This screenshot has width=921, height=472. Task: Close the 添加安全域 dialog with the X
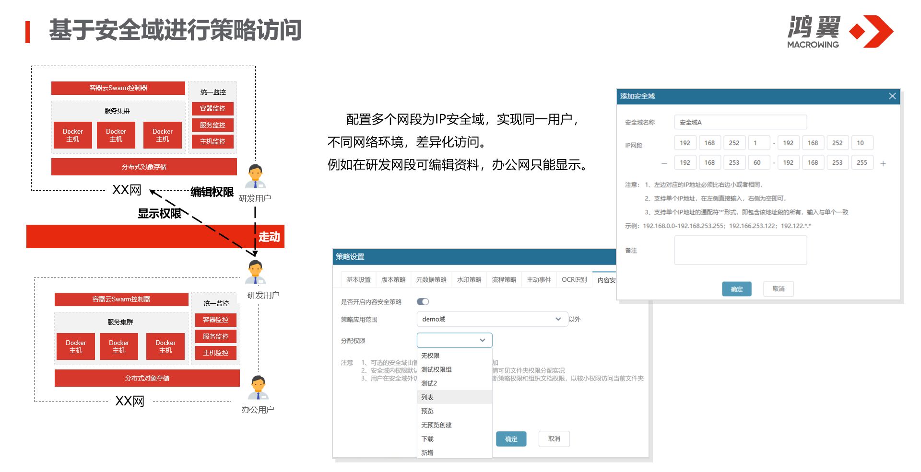point(892,96)
